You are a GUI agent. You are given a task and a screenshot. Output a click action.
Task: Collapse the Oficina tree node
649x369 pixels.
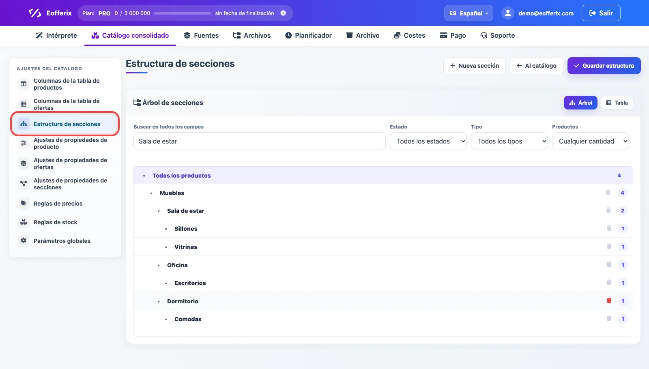tap(159, 266)
